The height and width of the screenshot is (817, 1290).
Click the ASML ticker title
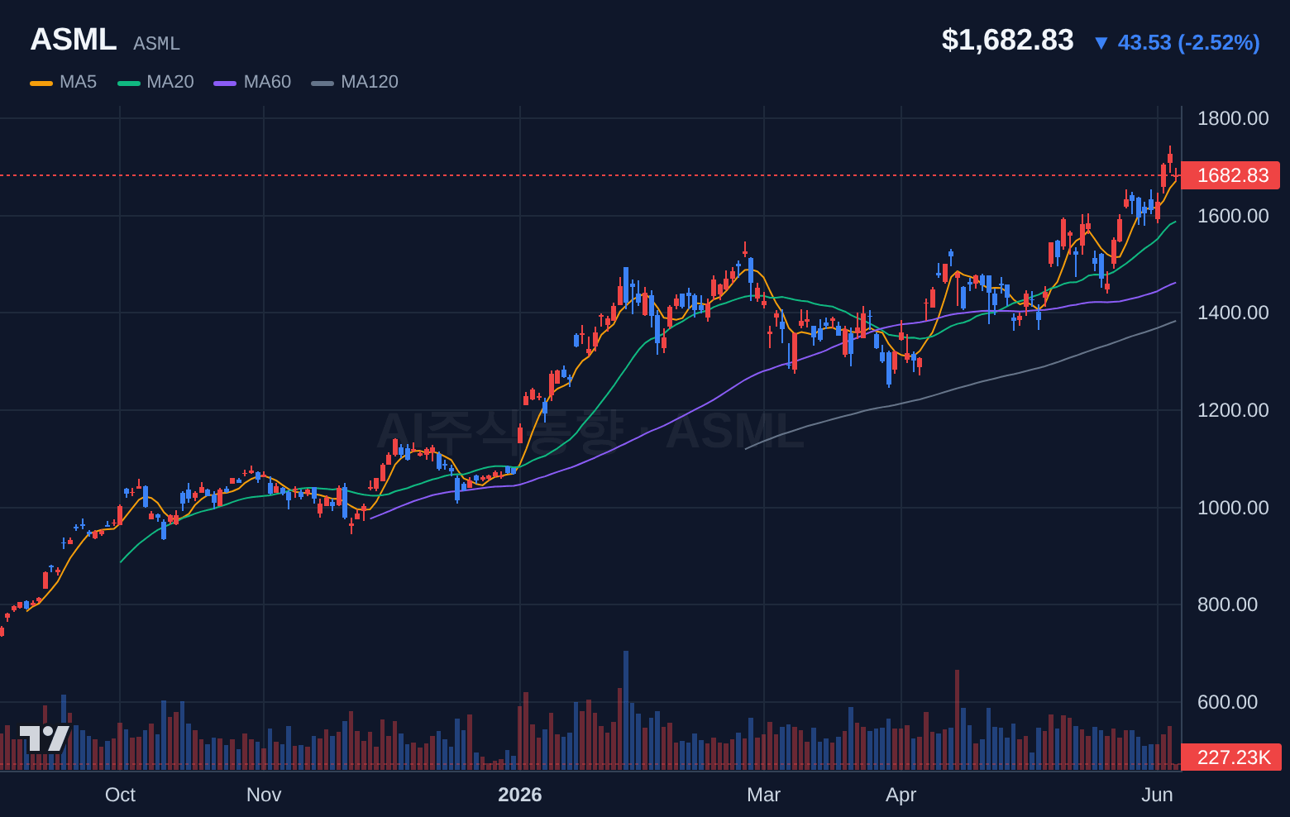74,40
